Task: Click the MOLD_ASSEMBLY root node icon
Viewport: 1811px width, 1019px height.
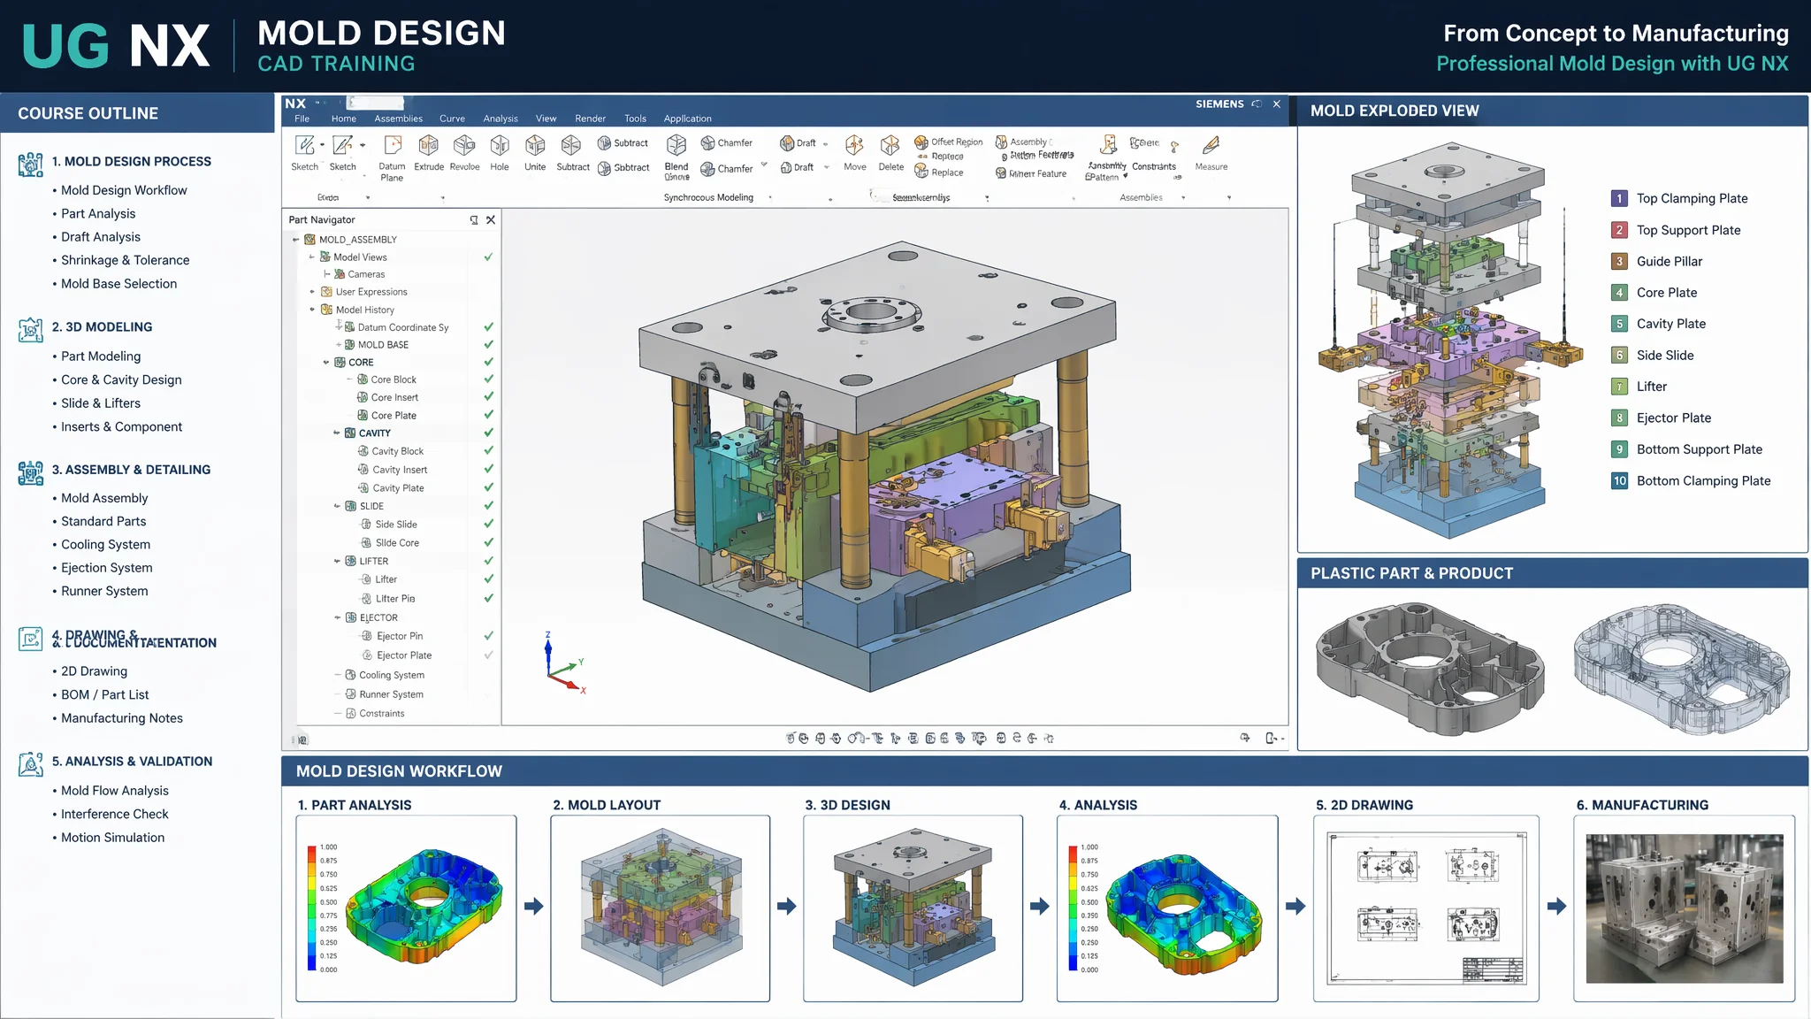Action: pyautogui.click(x=310, y=240)
